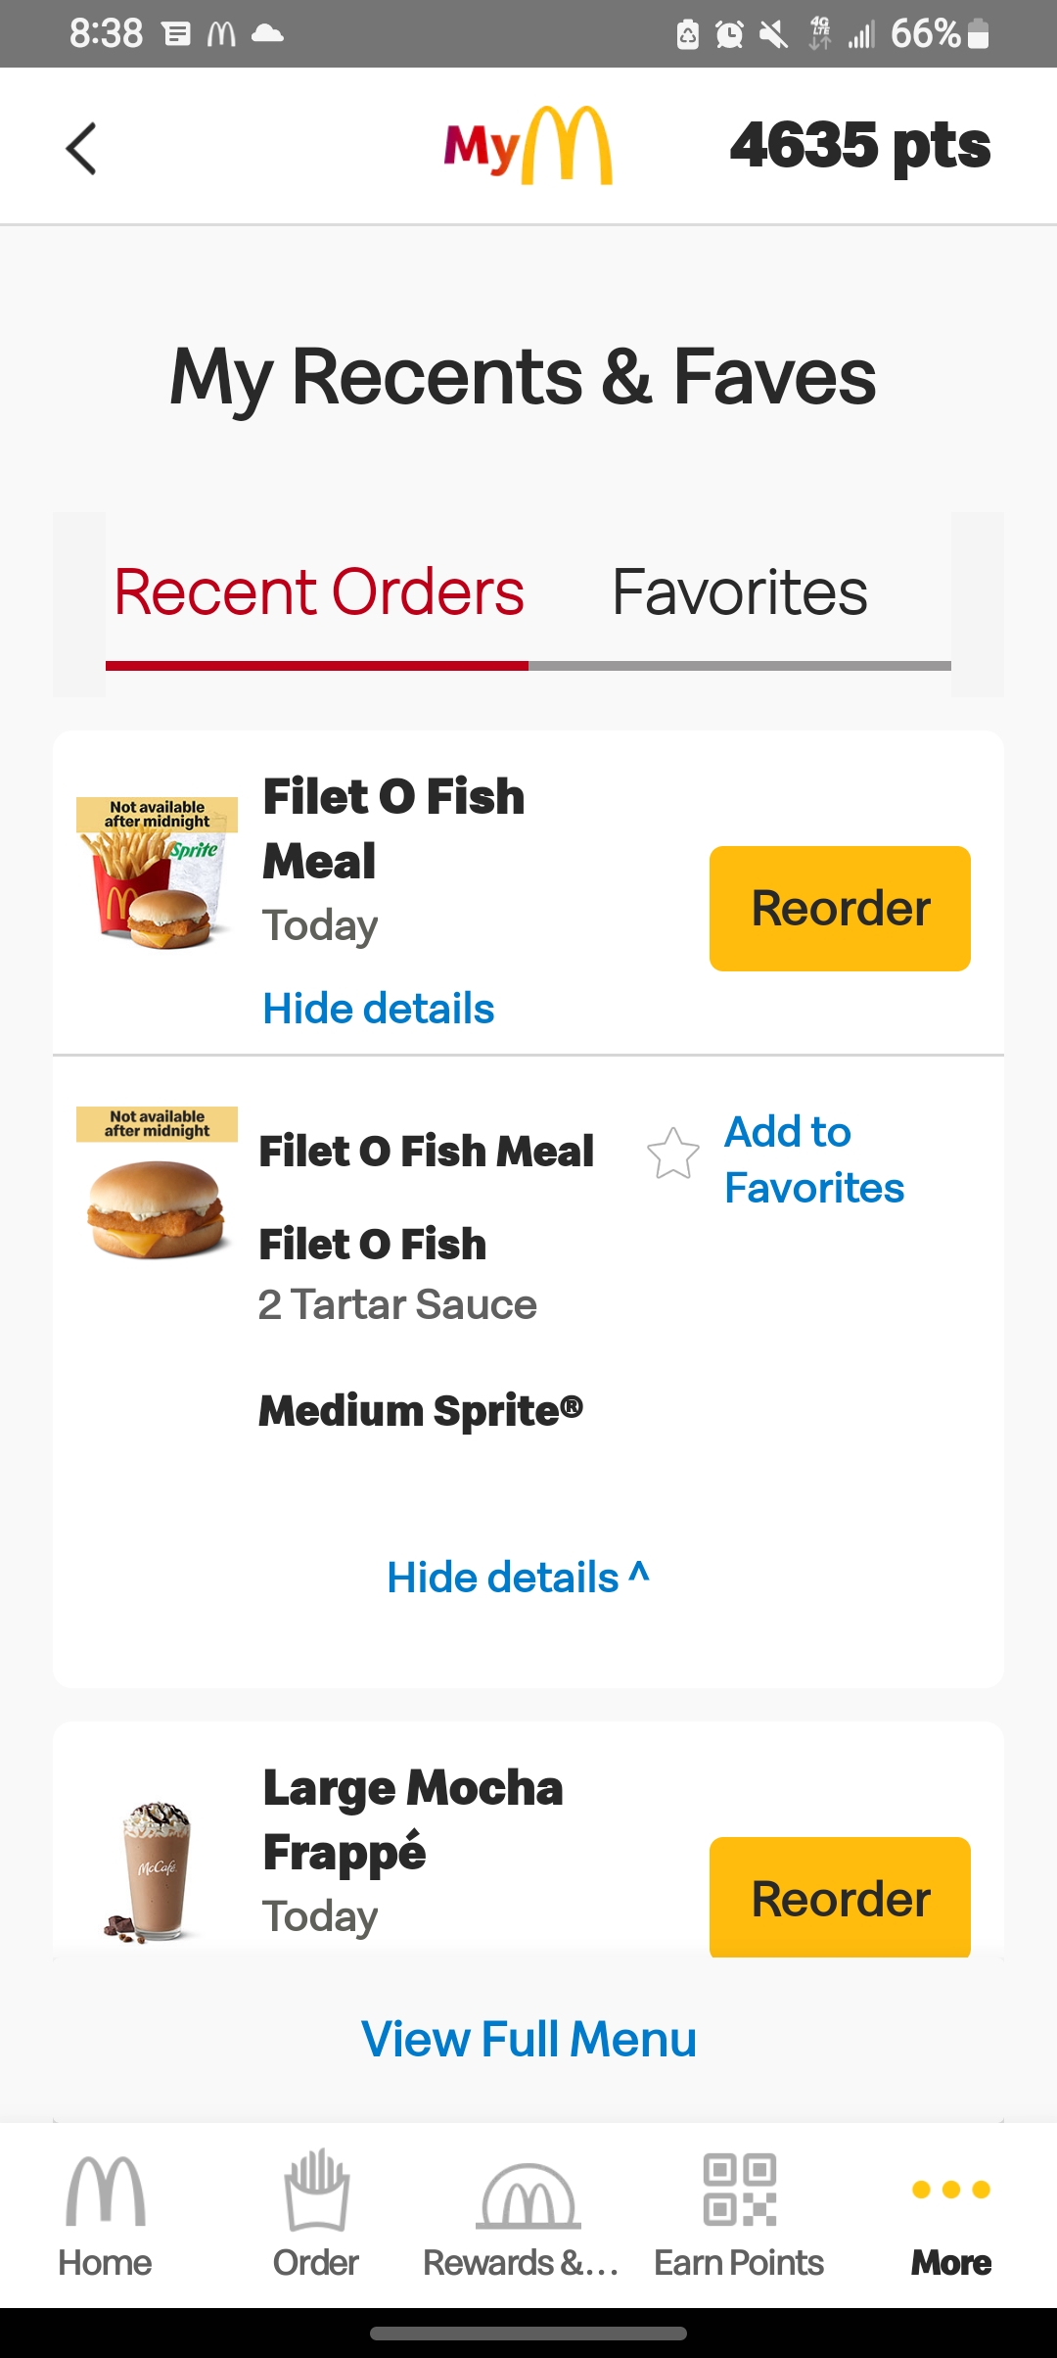Click the Add to Favorites link
The width and height of the screenshot is (1057, 2358).
[813, 1159]
